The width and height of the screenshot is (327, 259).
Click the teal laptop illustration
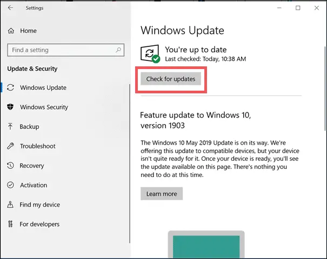tap(206, 244)
